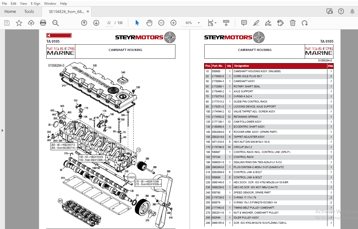
Task: Open the E-Sign menu
Action: pyautogui.click(x=36, y=4)
